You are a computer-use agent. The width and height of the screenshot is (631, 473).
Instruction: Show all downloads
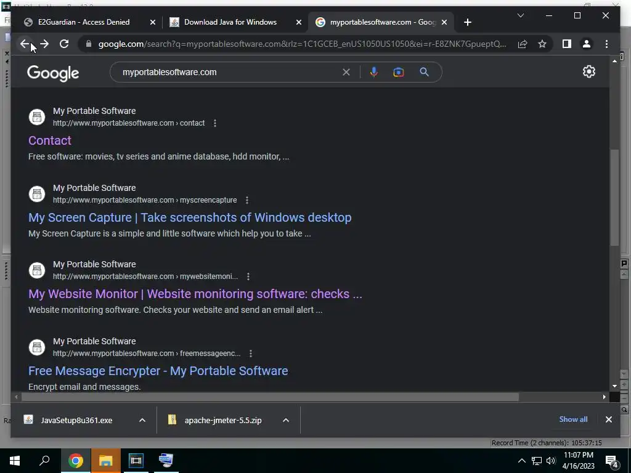[573, 419]
